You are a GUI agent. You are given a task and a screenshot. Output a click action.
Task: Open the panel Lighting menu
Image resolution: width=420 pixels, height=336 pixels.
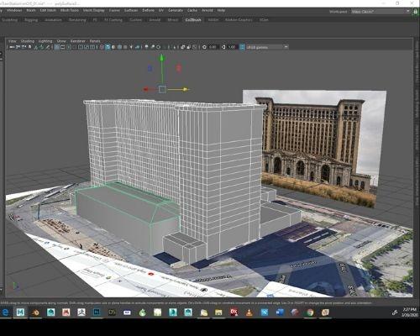click(x=45, y=41)
